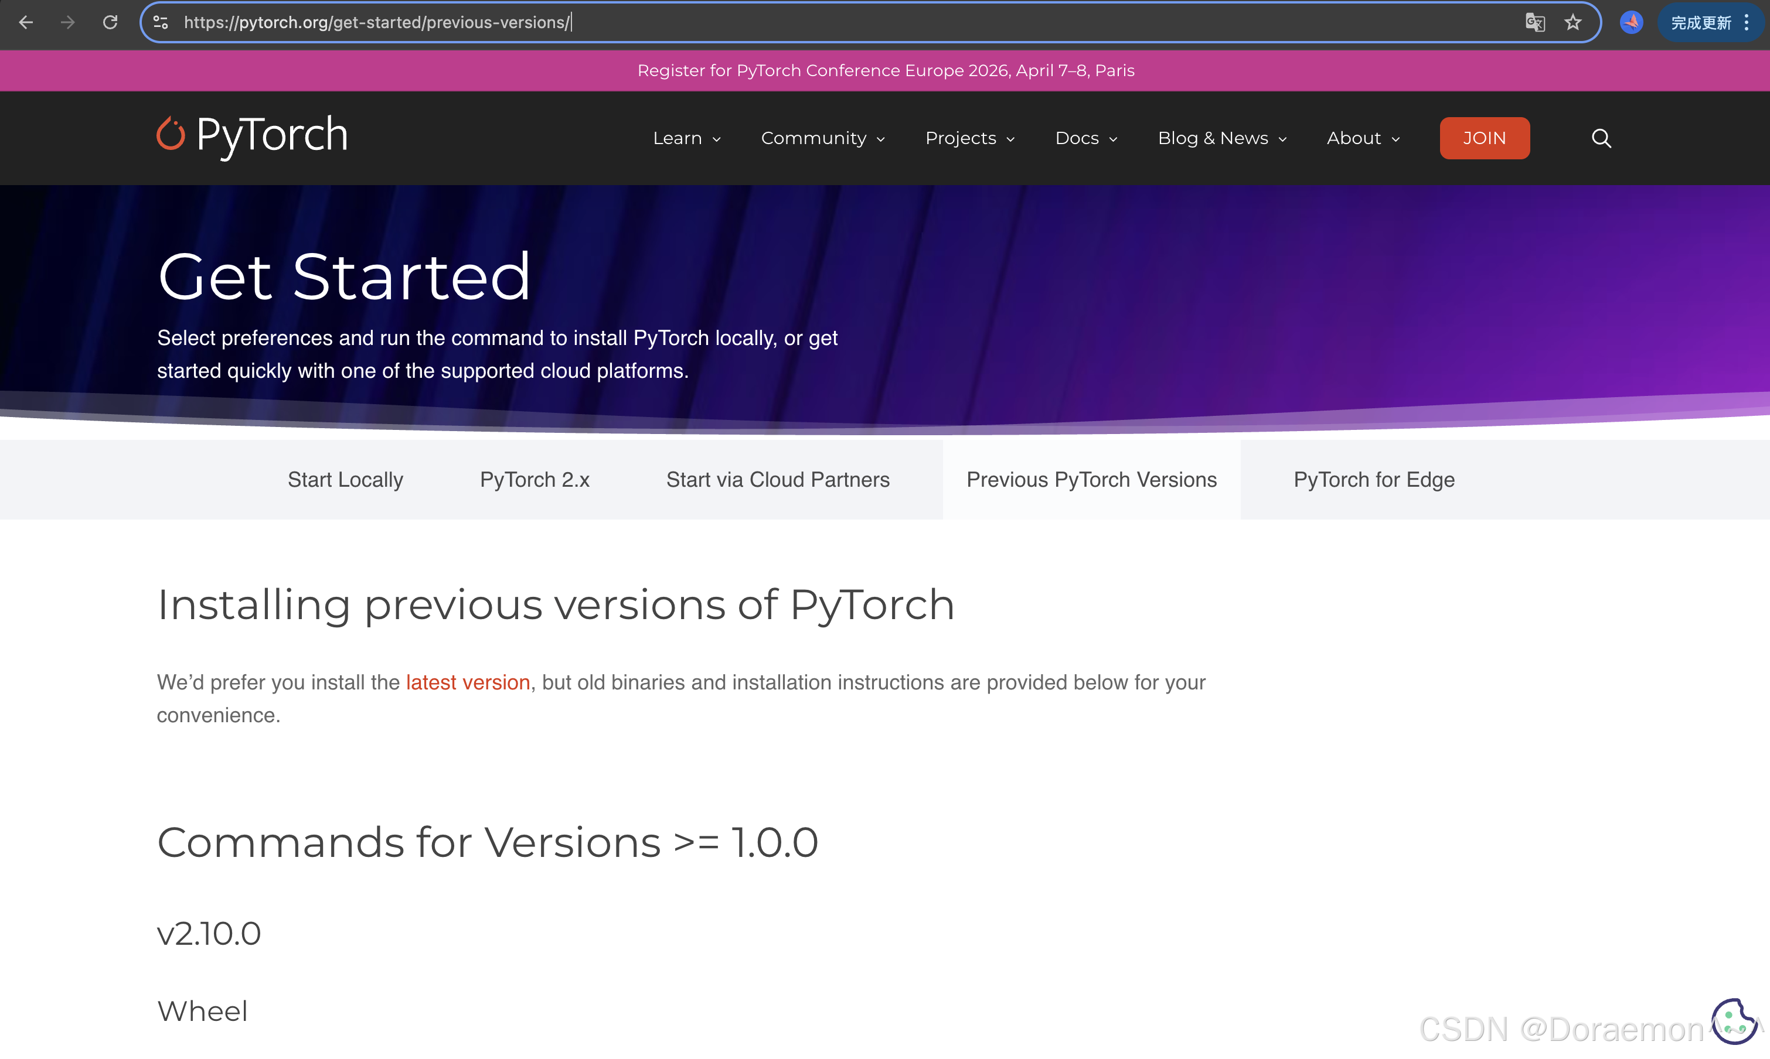Screen dimensions: 1770x1059
Task: Click the browser back arrow
Action: tap(26, 22)
